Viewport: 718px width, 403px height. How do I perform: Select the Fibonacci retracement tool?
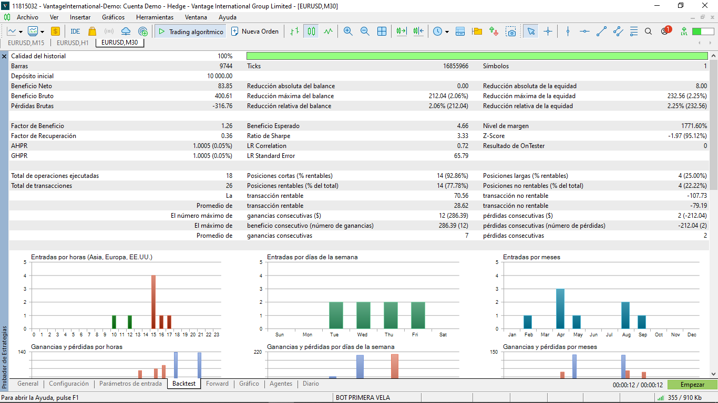click(x=634, y=31)
